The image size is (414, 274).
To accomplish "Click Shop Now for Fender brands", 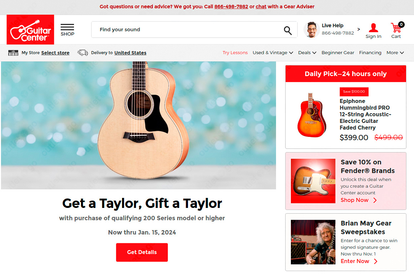I will point(359,200).
